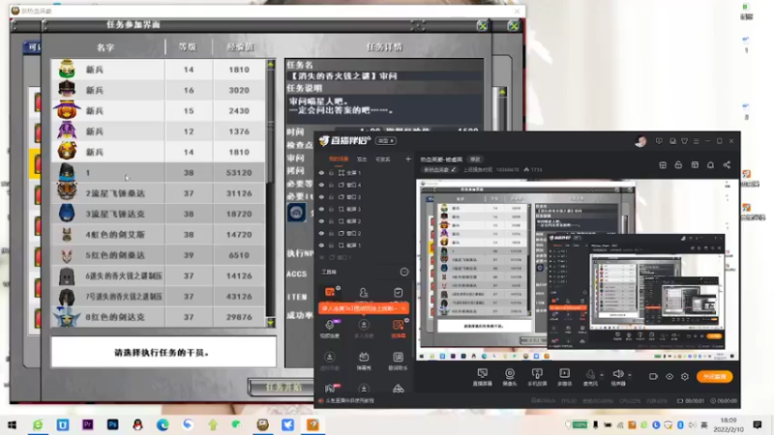Expand the speaker options arrow
Viewport: 774px width, 435px height.
630,375
